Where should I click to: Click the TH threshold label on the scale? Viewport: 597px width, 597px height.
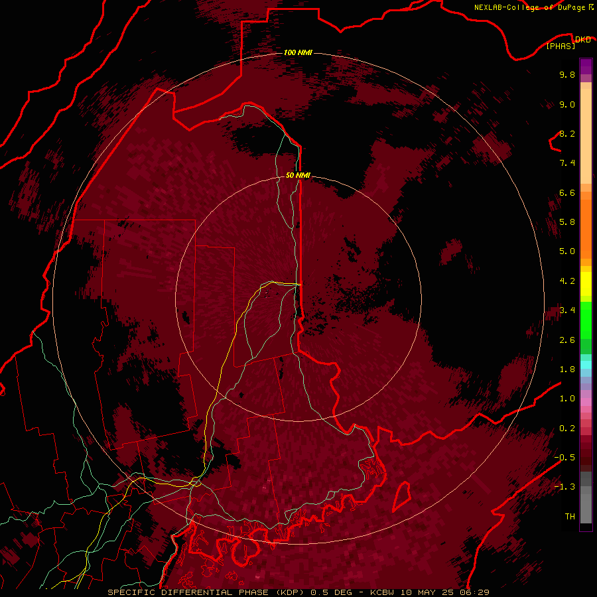[x=570, y=517]
